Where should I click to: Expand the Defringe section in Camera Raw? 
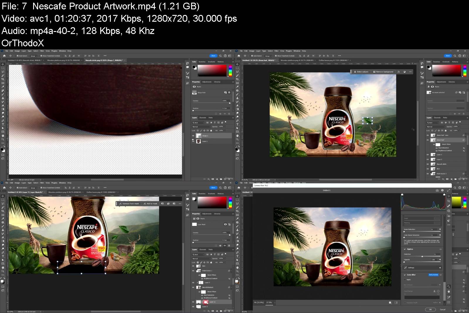tap(440, 268)
